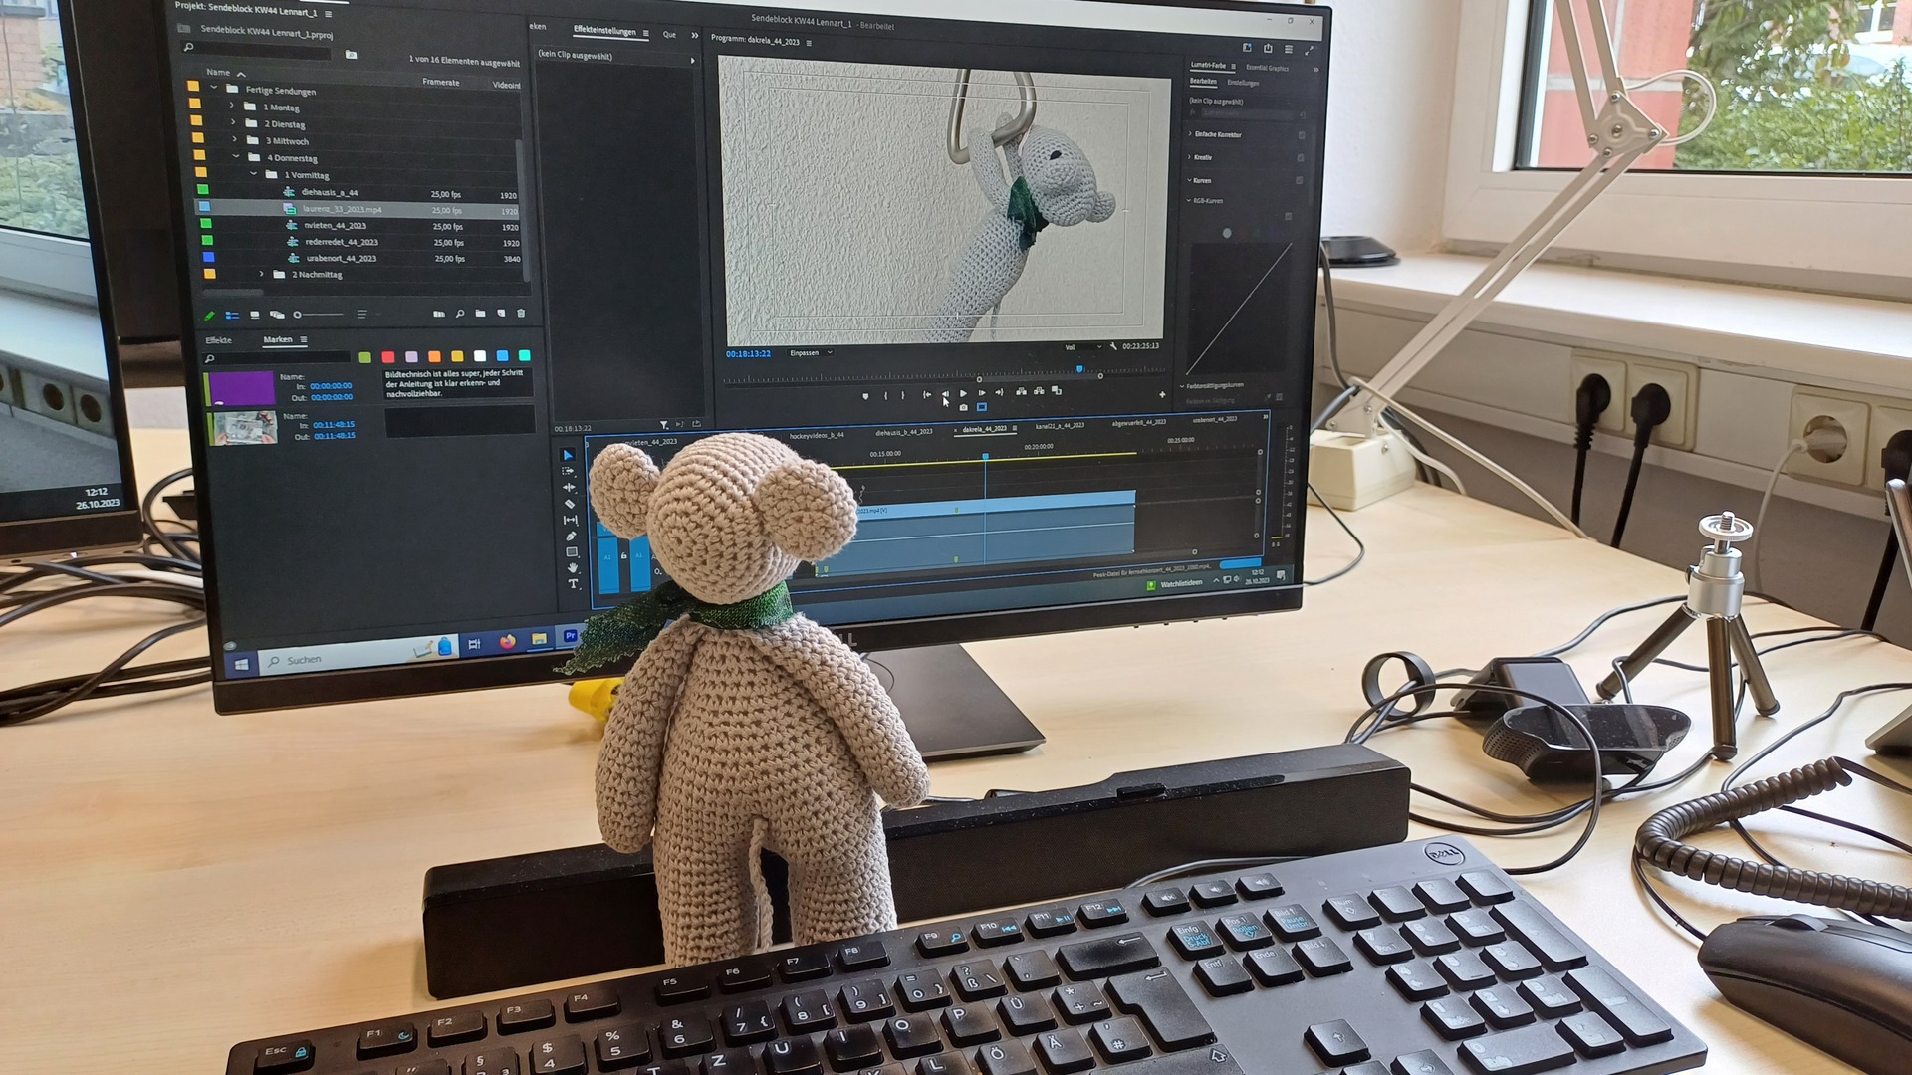
Task: Select the Rectangle tool
Action: [x=572, y=551]
